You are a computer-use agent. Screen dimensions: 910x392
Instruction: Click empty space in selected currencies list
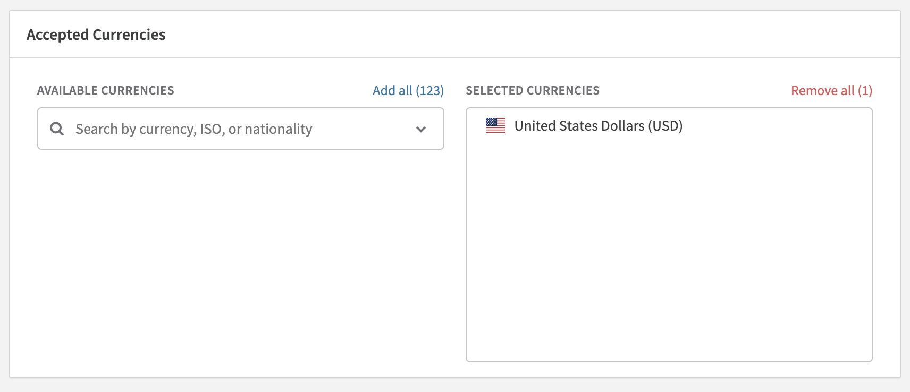coord(669,239)
